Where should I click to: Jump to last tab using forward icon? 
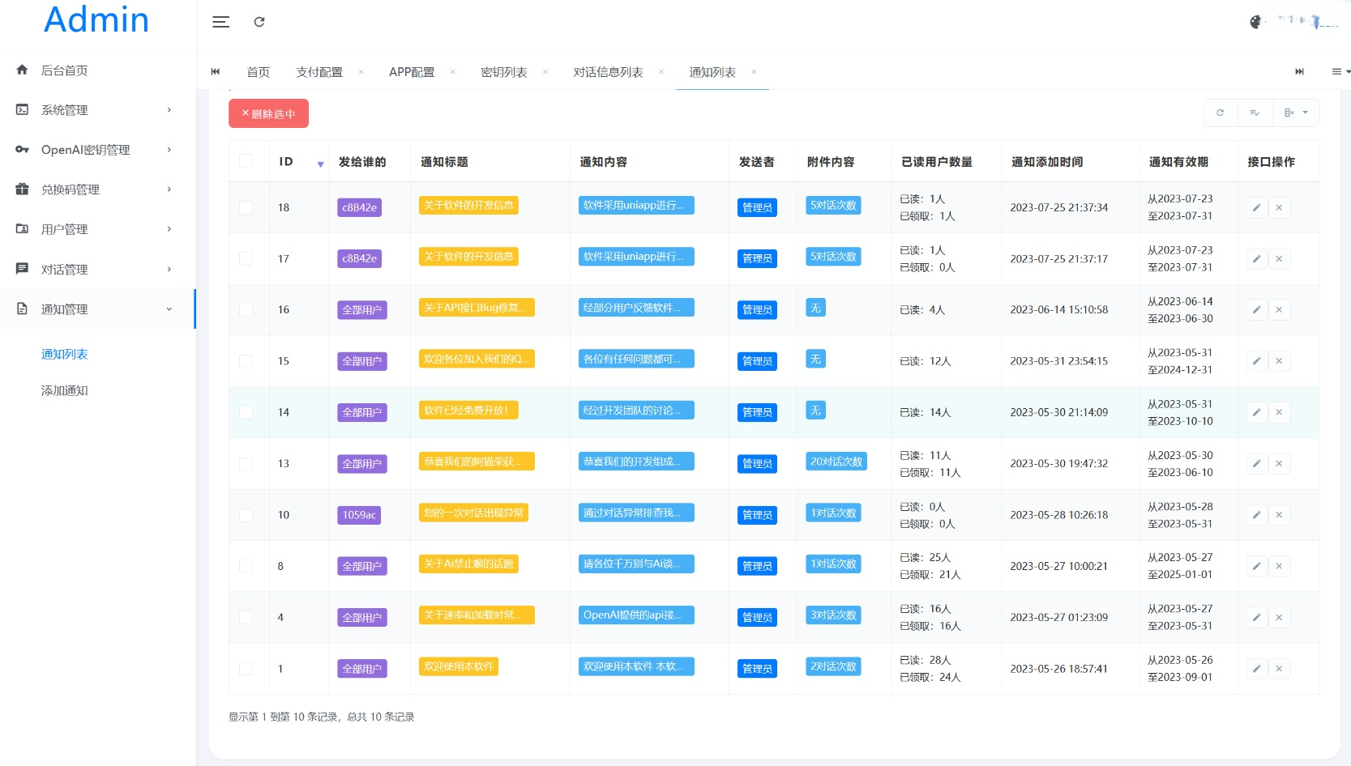[x=1299, y=72]
